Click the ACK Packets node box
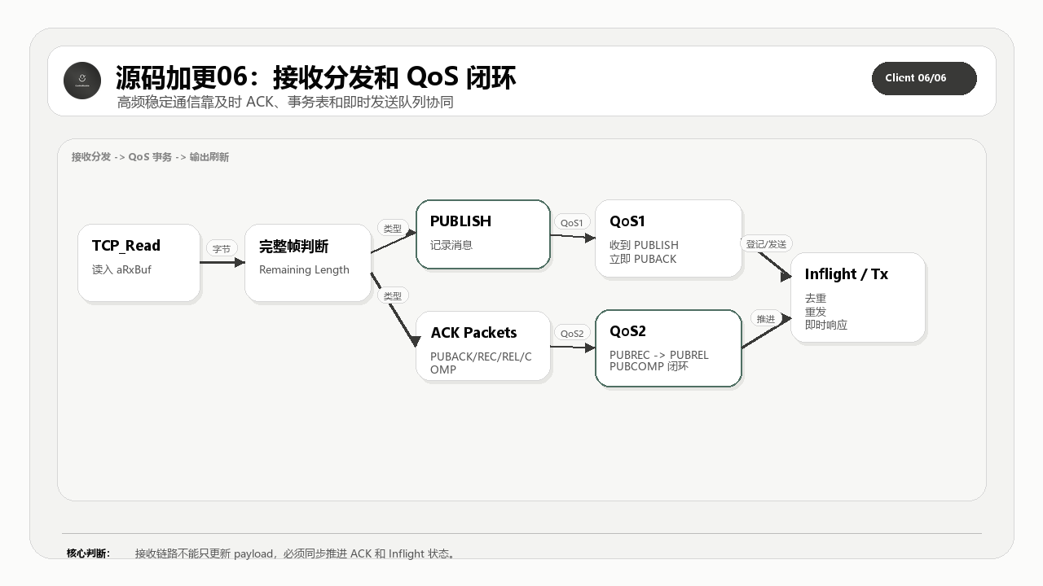This screenshot has width=1043, height=586. [483, 346]
